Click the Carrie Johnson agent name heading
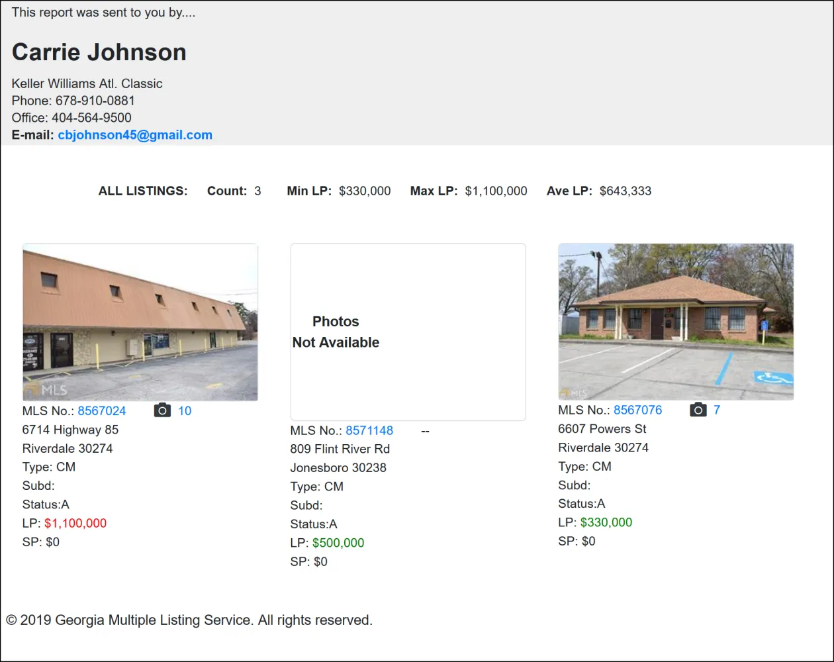This screenshot has width=834, height=662. [x=99, y=52]
